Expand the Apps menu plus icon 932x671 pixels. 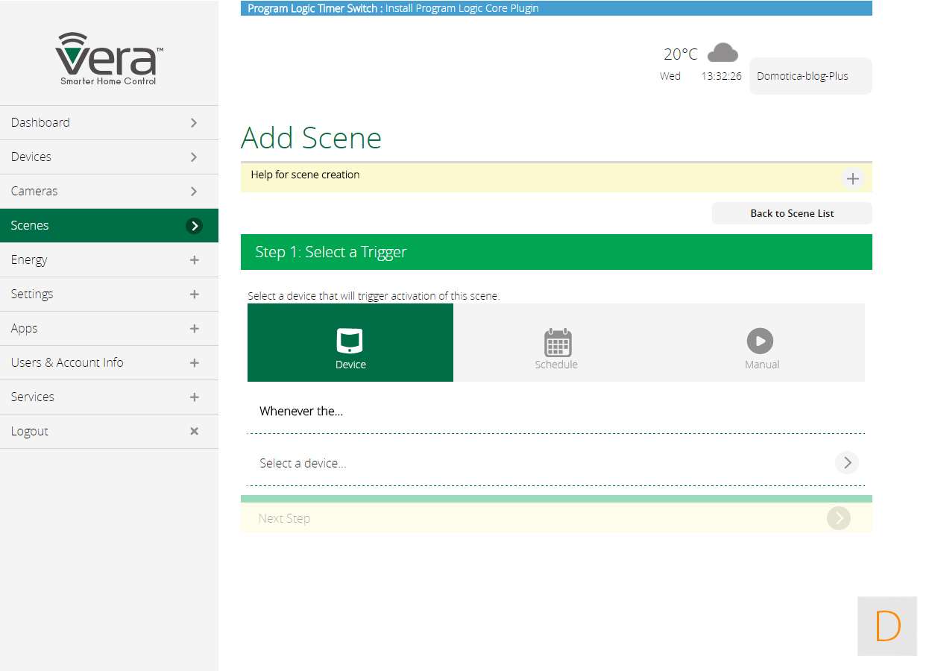194,329
